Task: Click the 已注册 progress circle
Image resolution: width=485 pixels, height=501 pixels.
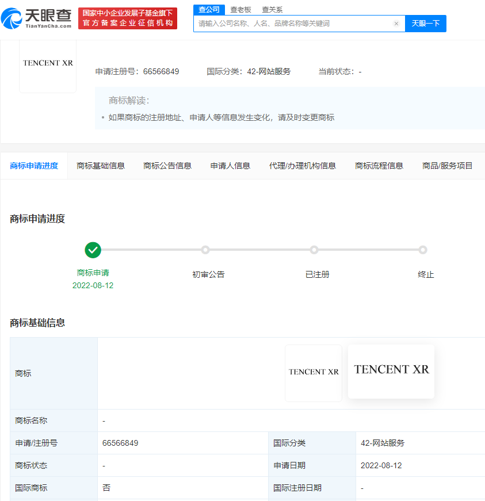Action: click(x=314, y=250)
